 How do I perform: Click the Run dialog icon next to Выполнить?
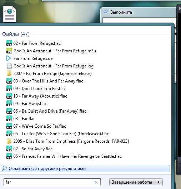click(x=106, y=12)
